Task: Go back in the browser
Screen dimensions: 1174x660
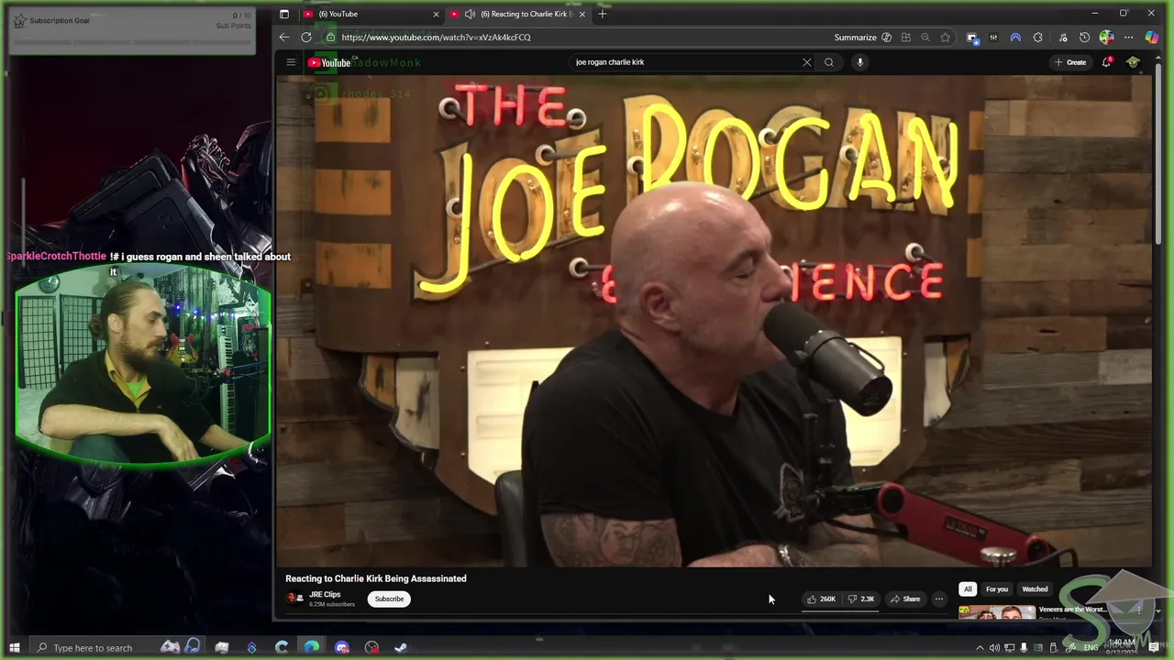Action: (284, 38)
